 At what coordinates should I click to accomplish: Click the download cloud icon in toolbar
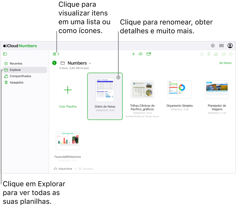tap(202, 54)
